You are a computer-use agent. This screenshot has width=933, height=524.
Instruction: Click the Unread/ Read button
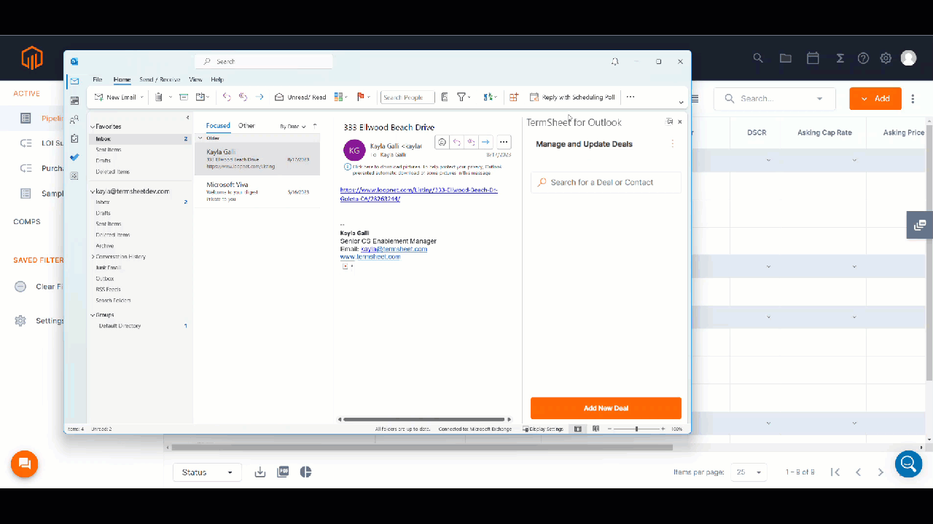click(x=300, y=97)
